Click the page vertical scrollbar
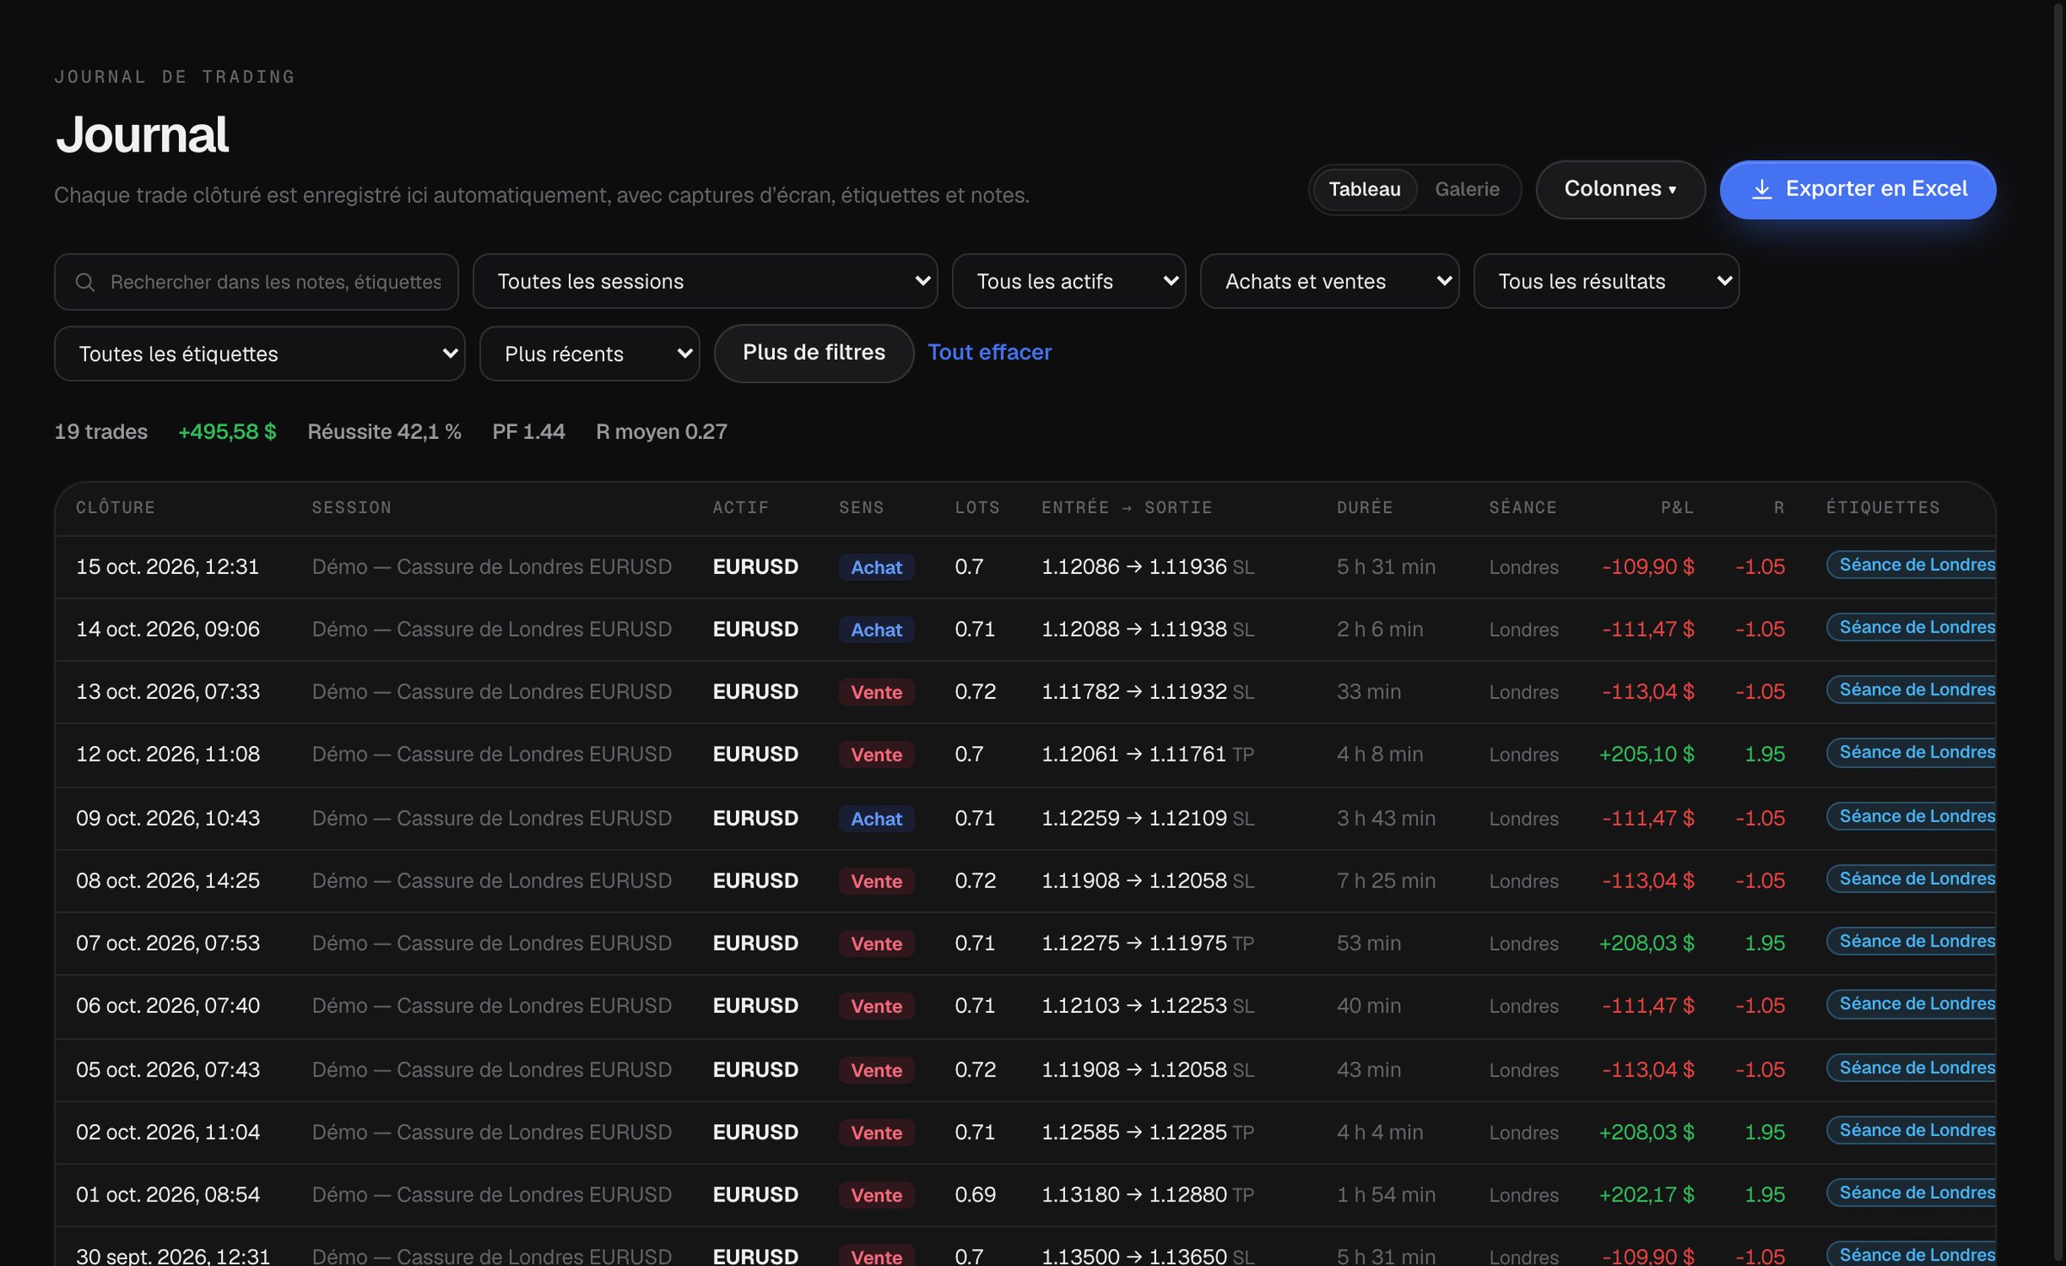The image size is (2066, 1266). 2059,633
